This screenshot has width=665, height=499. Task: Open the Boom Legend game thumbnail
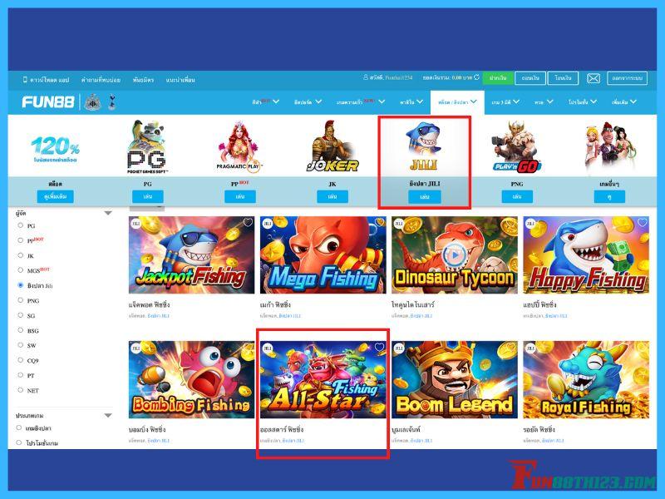[455, 380]
